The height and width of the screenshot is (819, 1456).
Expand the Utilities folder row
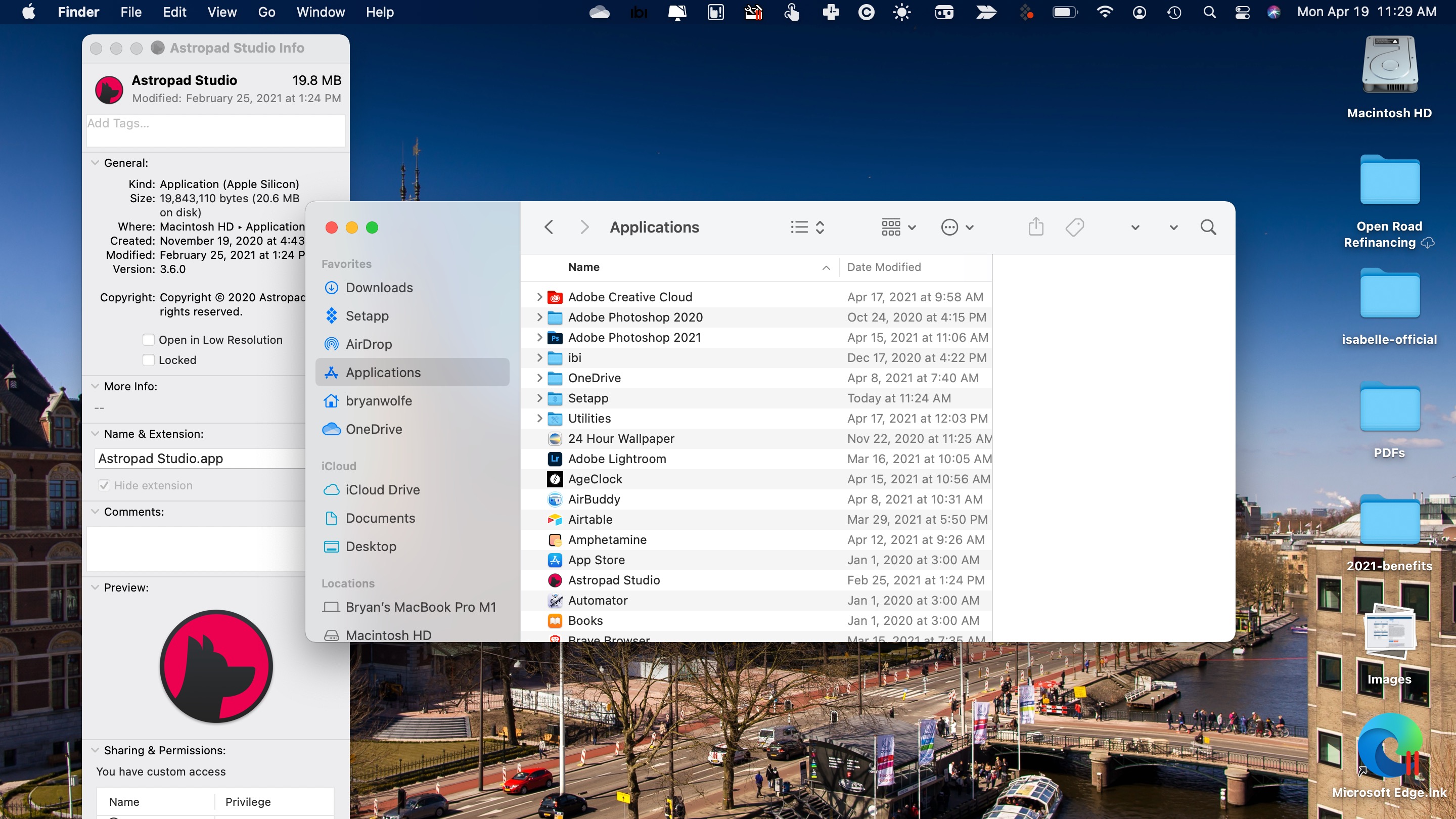(x=539, y=418)
